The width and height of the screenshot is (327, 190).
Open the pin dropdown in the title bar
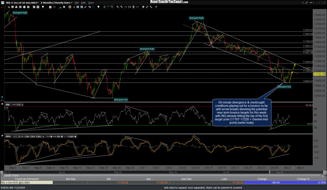click(313, 3)
